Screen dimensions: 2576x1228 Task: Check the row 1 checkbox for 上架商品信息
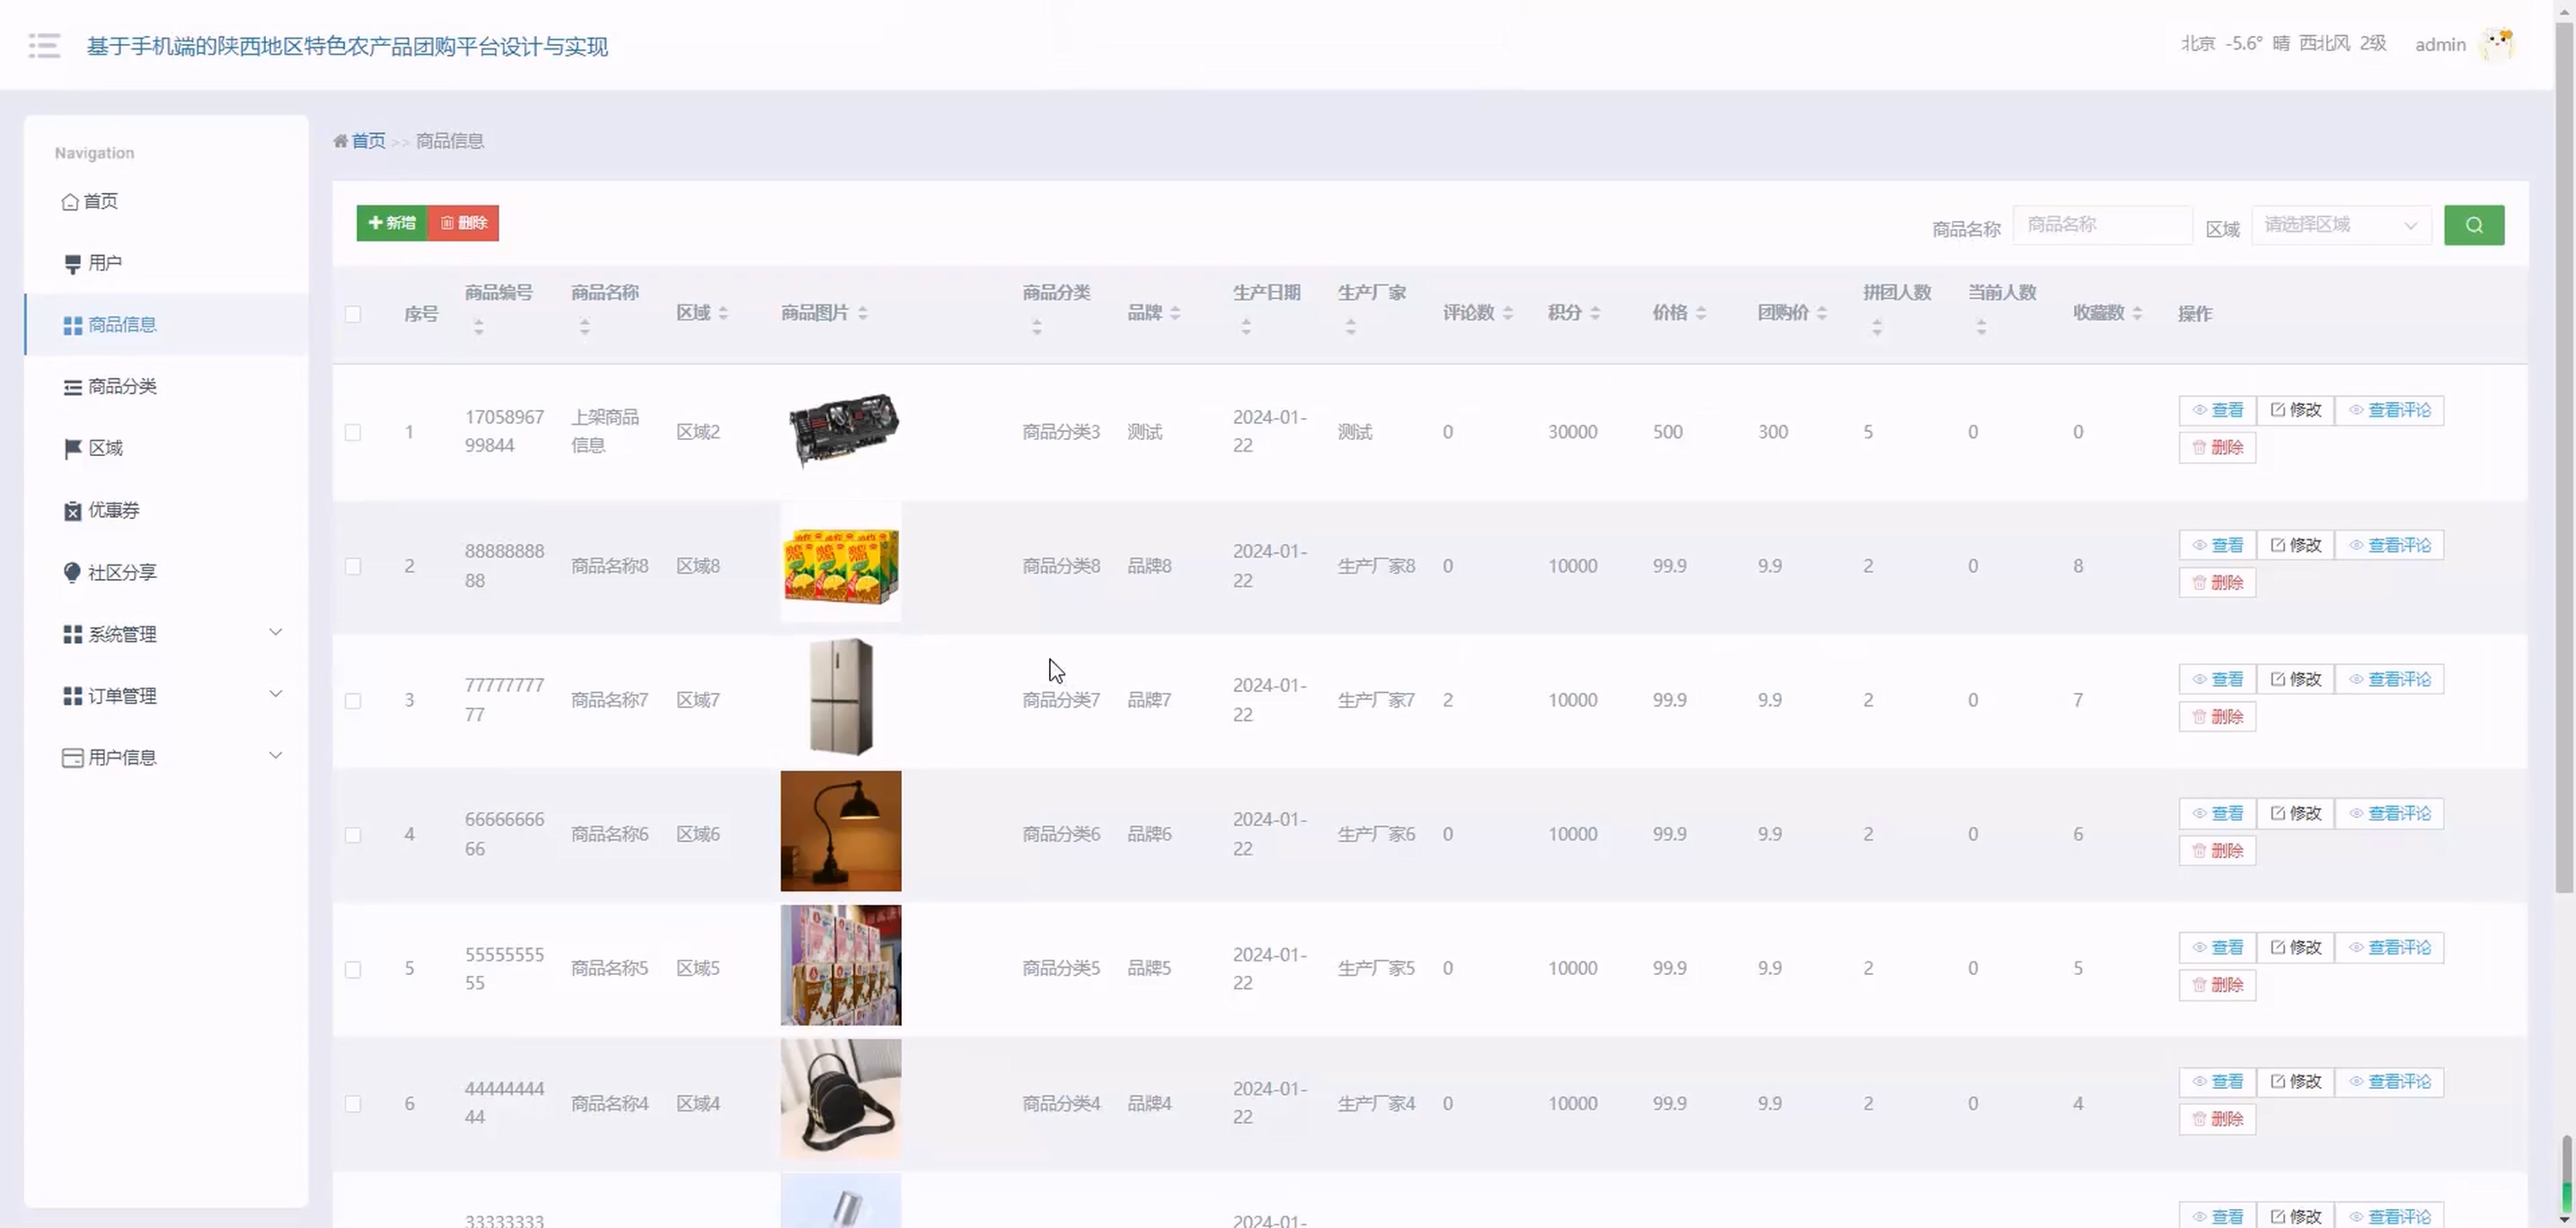point(353,433)
